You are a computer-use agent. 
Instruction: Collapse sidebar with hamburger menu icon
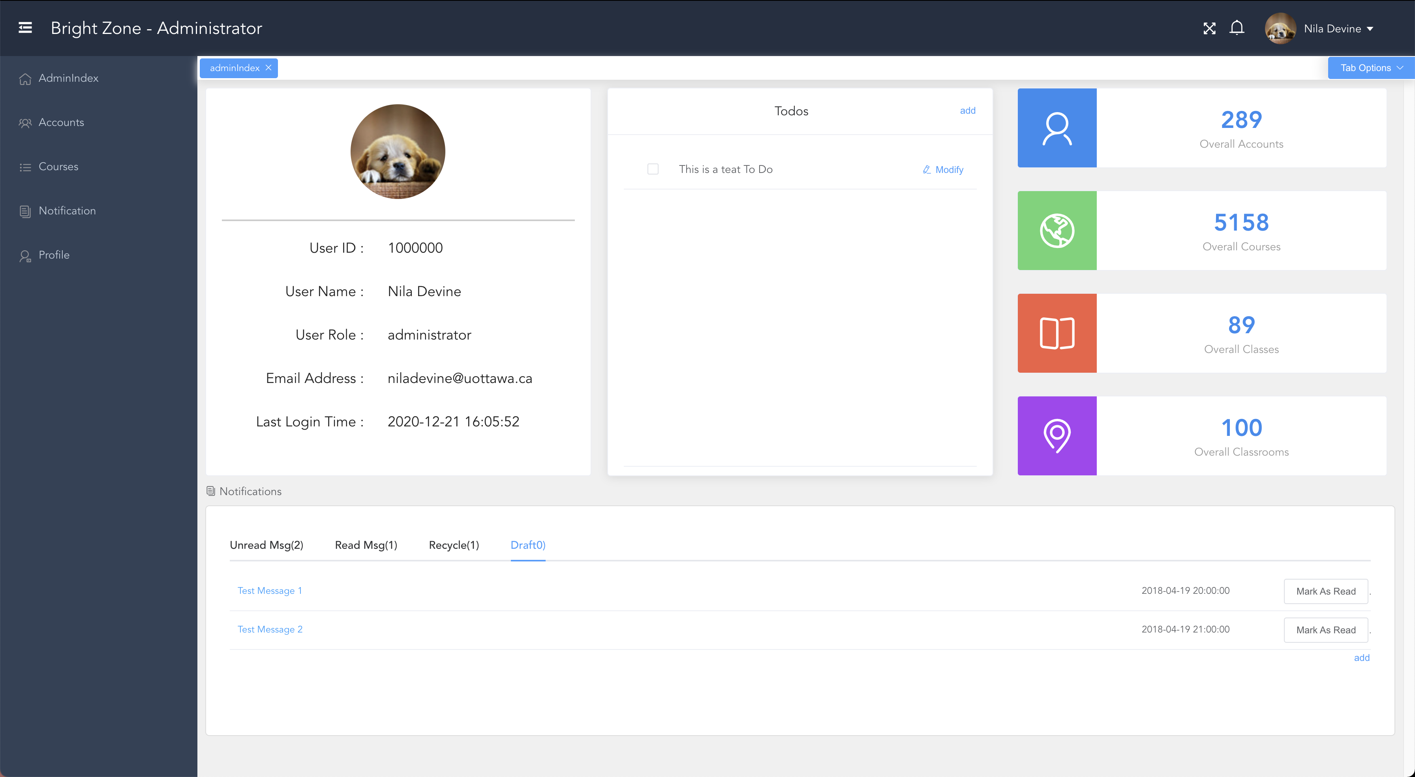(25, 28)
